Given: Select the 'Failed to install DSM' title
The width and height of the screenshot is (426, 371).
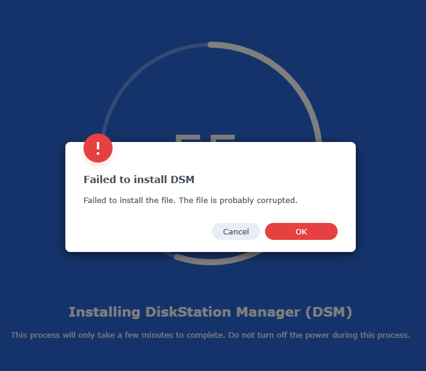Looking at the screenshot, I should 139,179.
